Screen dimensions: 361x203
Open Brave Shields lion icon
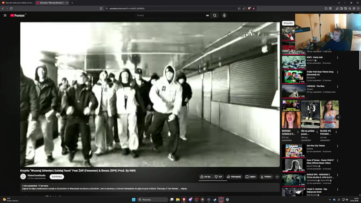249,8
